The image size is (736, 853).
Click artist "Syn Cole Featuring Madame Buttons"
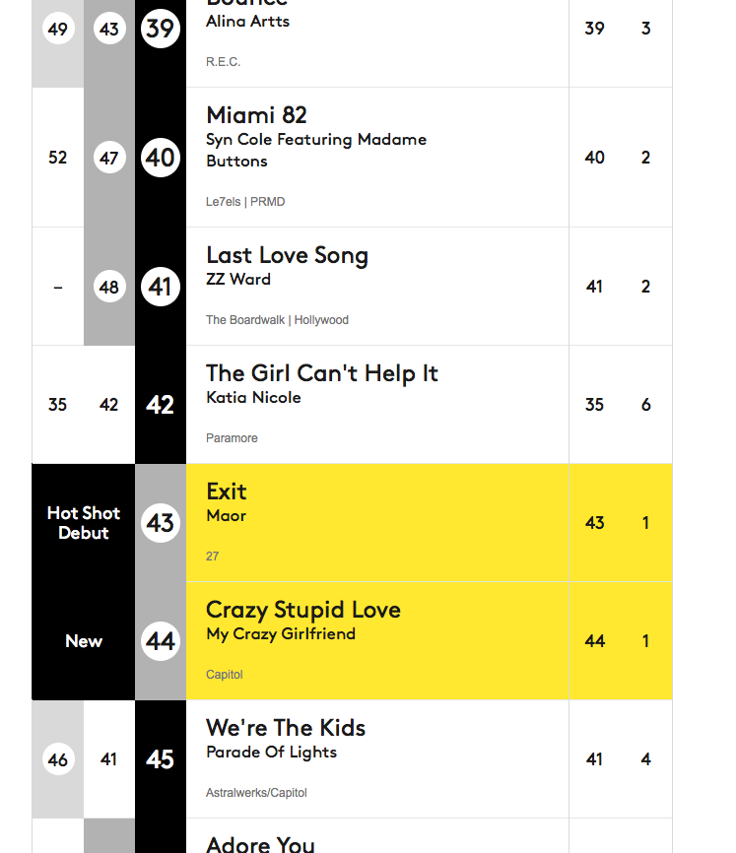[x=315, y=150]
